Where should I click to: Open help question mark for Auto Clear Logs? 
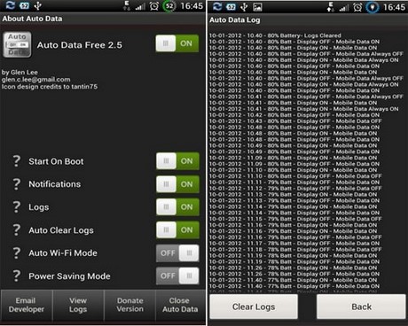17,230
